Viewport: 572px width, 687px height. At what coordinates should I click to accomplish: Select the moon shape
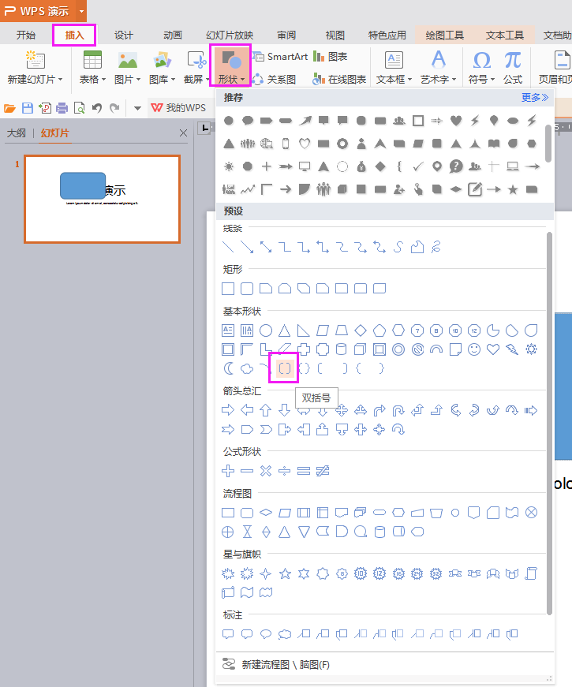coord(228,368)
